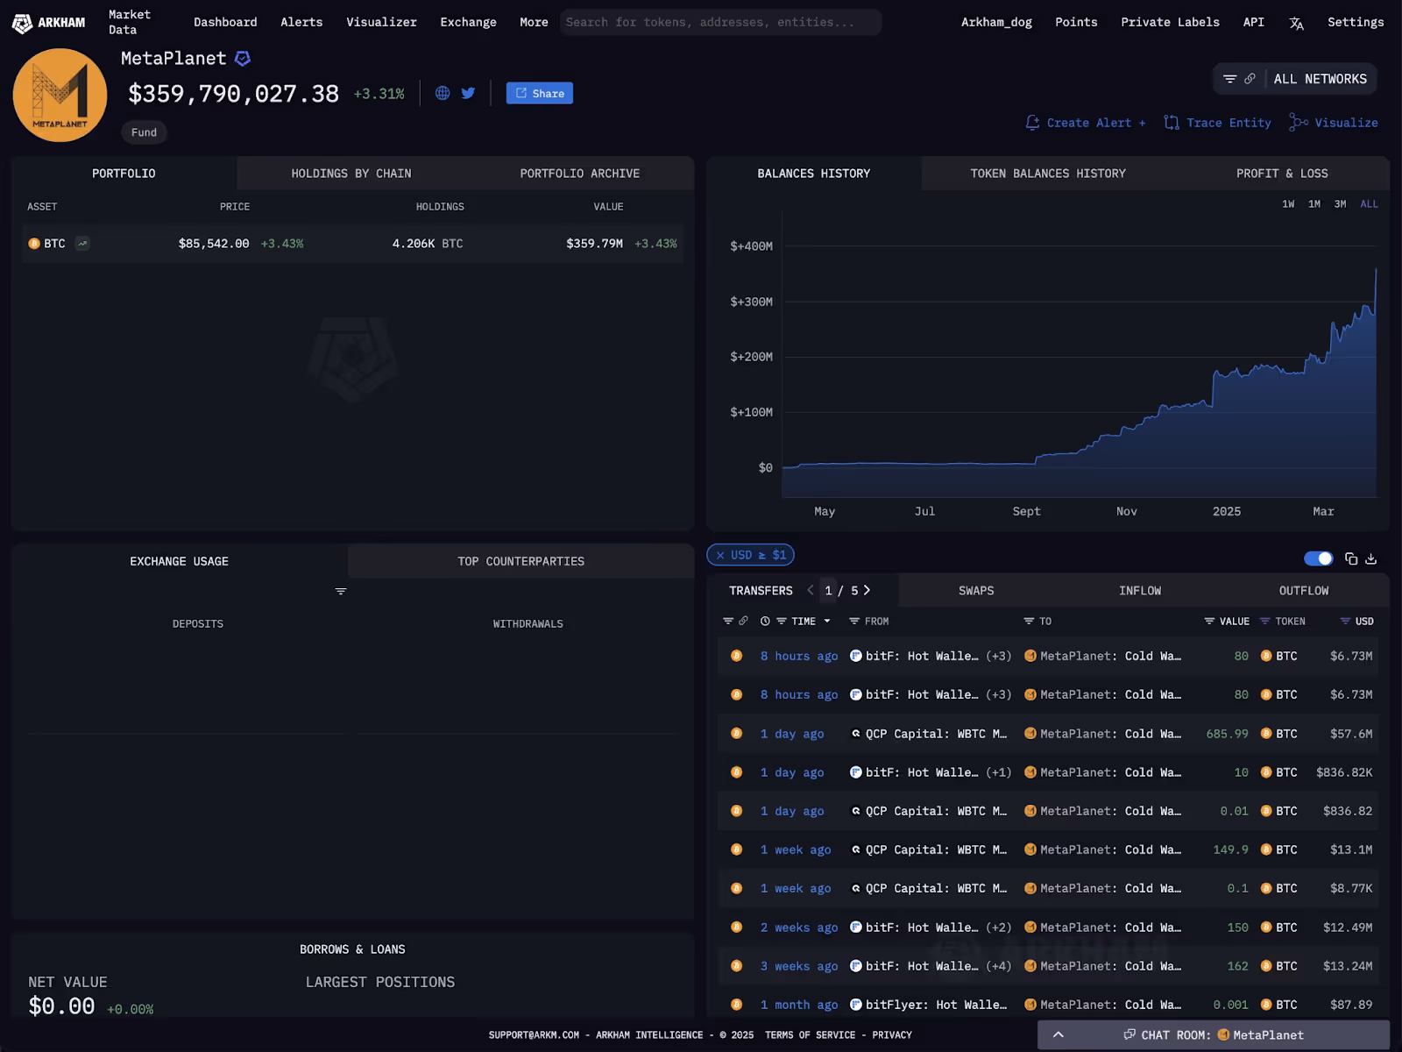Open the network filter lines icon
This screenshot has width=1402, height=1052.
1229,79
